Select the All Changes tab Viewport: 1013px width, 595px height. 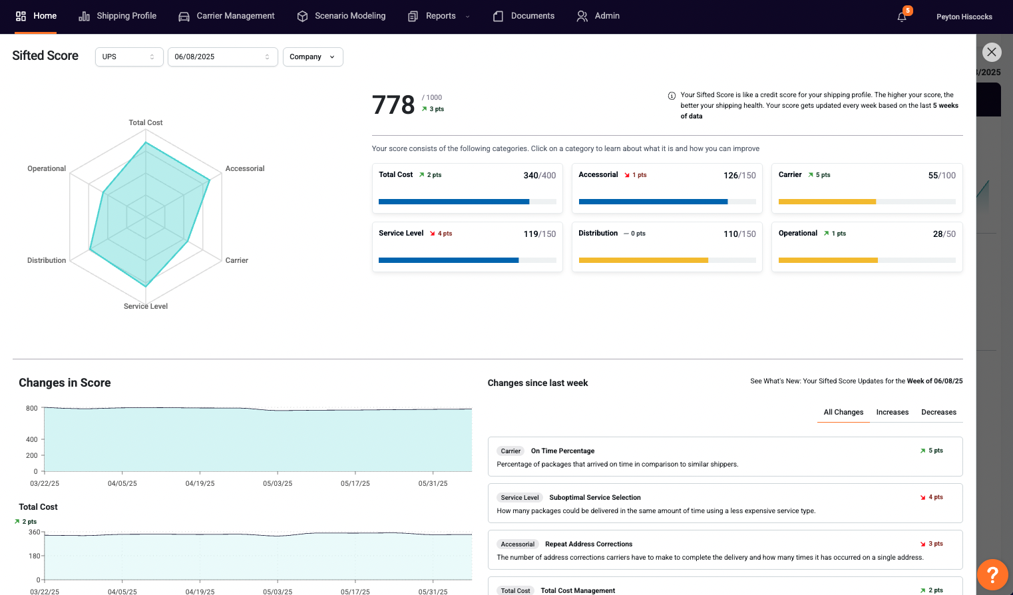click(x=843, y=413)
